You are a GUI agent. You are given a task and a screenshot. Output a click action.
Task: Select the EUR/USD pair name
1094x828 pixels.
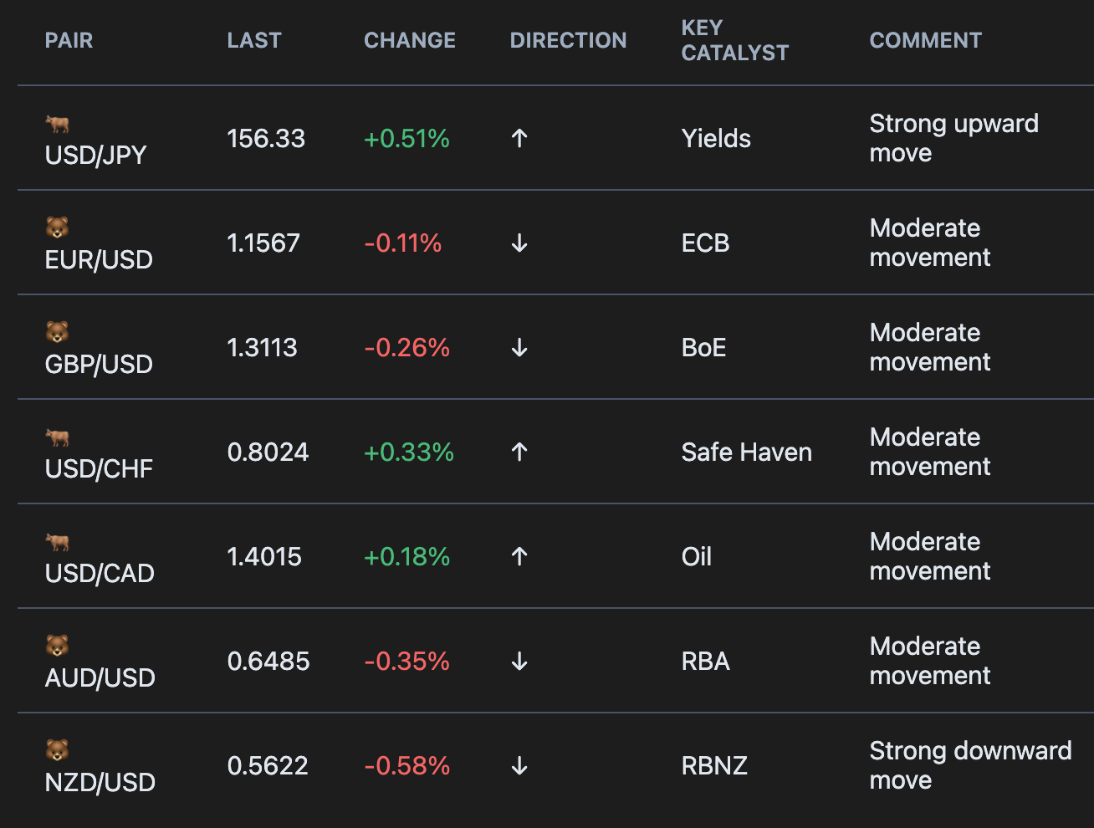tap(99, 260)
